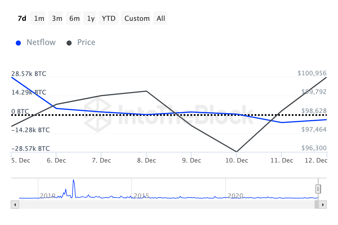The width and height of the screenshot is (338, 225).
Task: Select the 6m range button
Action: tap(74, 18)
